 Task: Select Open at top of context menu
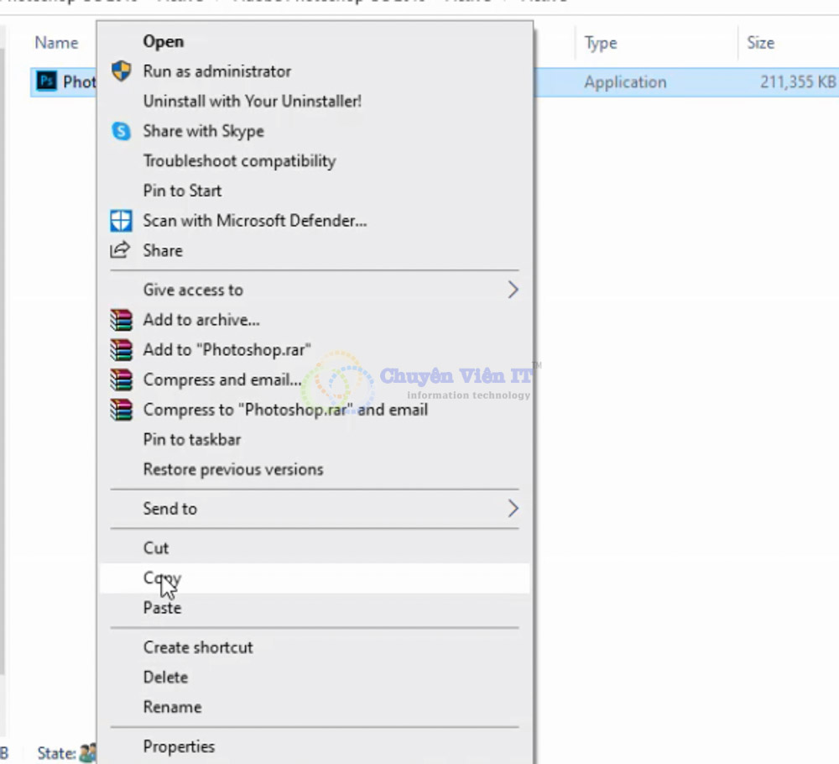coord(163,41)
